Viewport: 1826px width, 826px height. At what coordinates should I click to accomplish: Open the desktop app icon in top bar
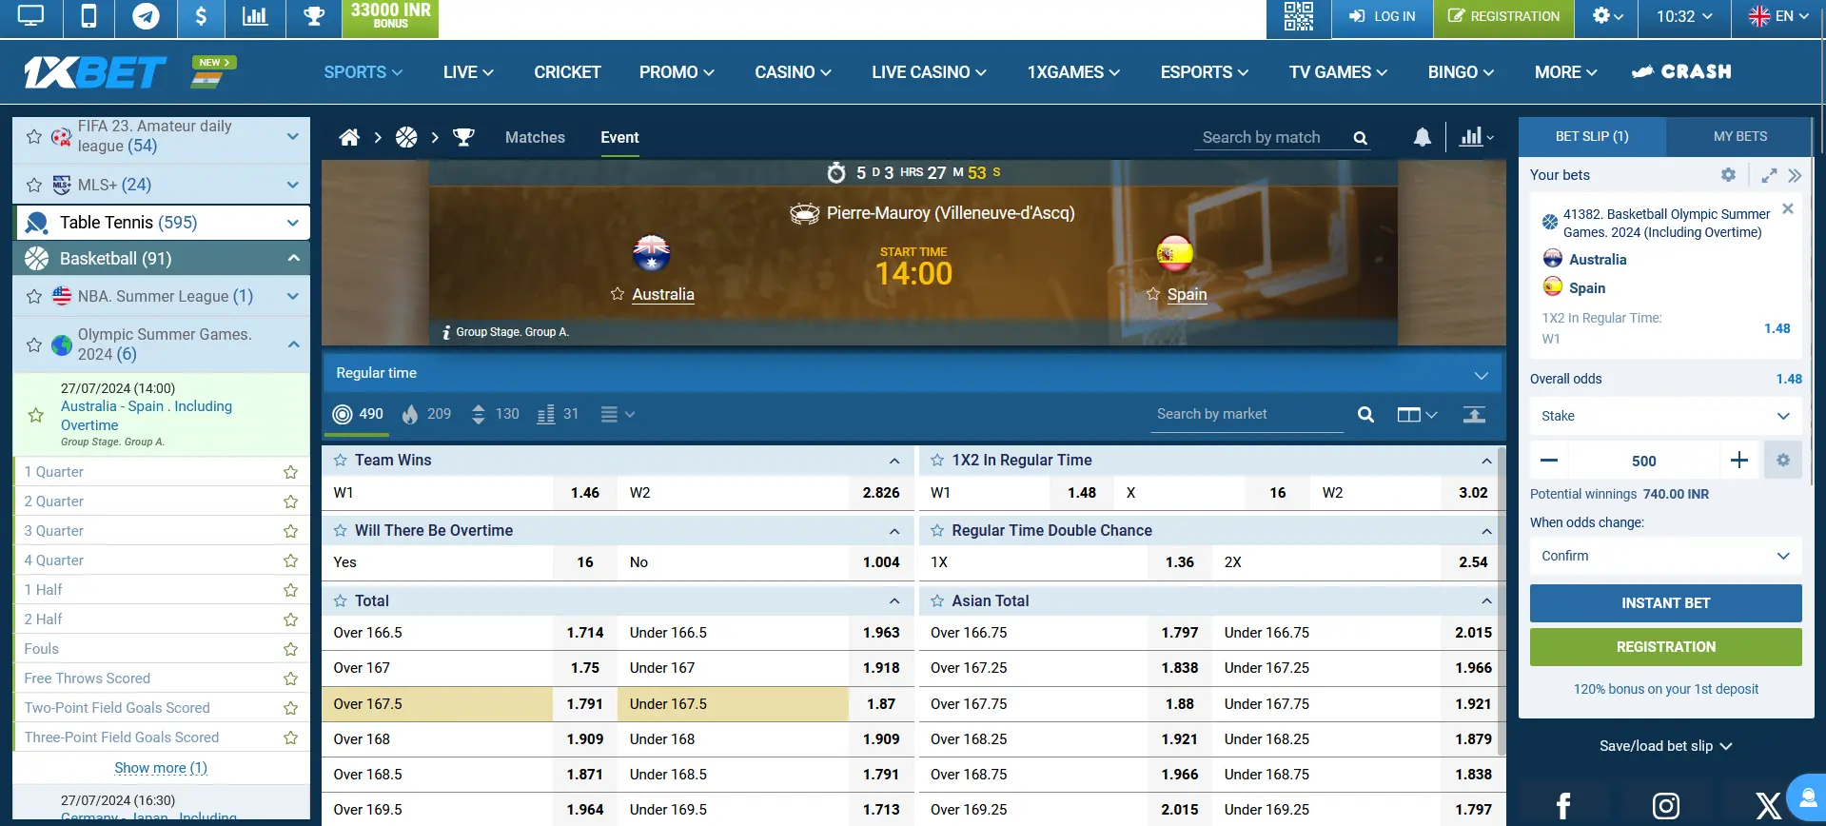(31, 16)
